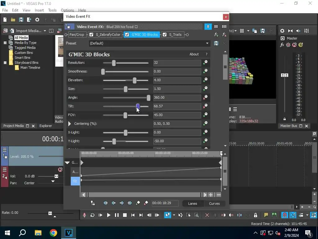Switch to Lanes keyframe view
Viewport: 318px width, 239px height.
(x=193, y=204)
